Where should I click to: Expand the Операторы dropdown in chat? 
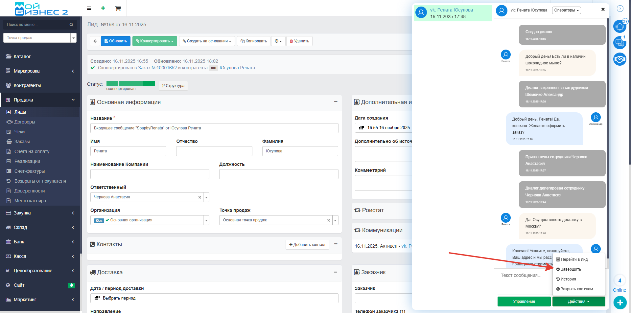click(x=566, y=10)
